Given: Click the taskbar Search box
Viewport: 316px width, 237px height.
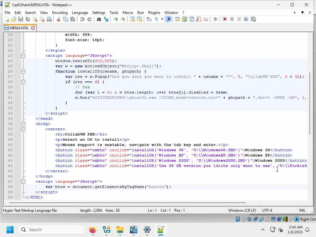Looking at the screenshot, I should pos(52,230).
